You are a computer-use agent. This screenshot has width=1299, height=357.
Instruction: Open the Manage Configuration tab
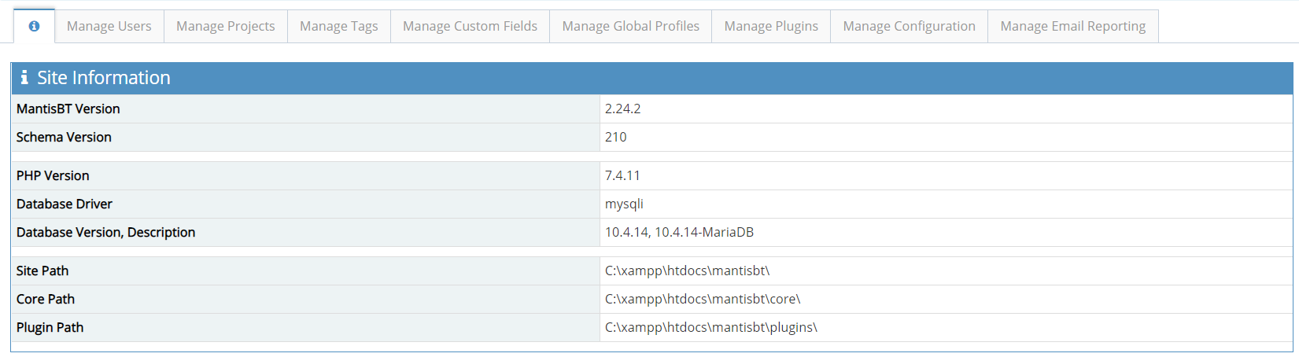pos(909,26)
